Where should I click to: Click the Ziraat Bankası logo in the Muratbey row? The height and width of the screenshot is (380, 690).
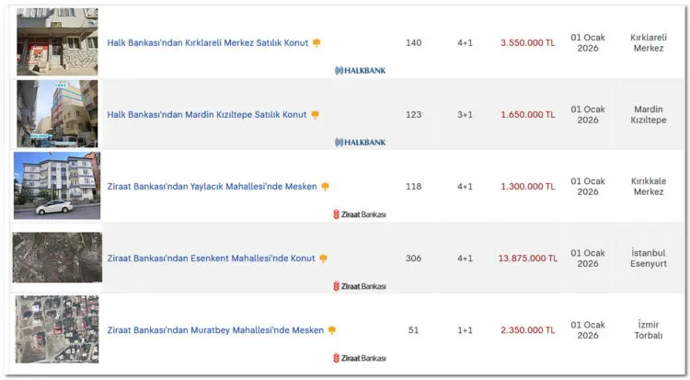[360, 358]
